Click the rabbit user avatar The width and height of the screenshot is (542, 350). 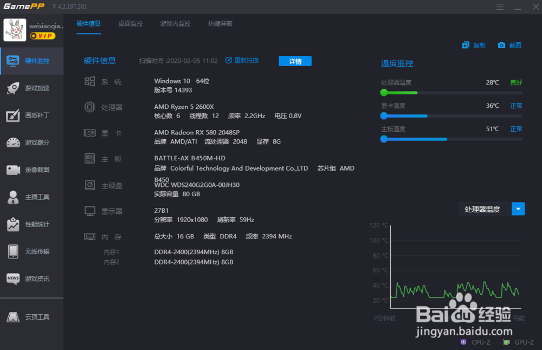[15, 30]
